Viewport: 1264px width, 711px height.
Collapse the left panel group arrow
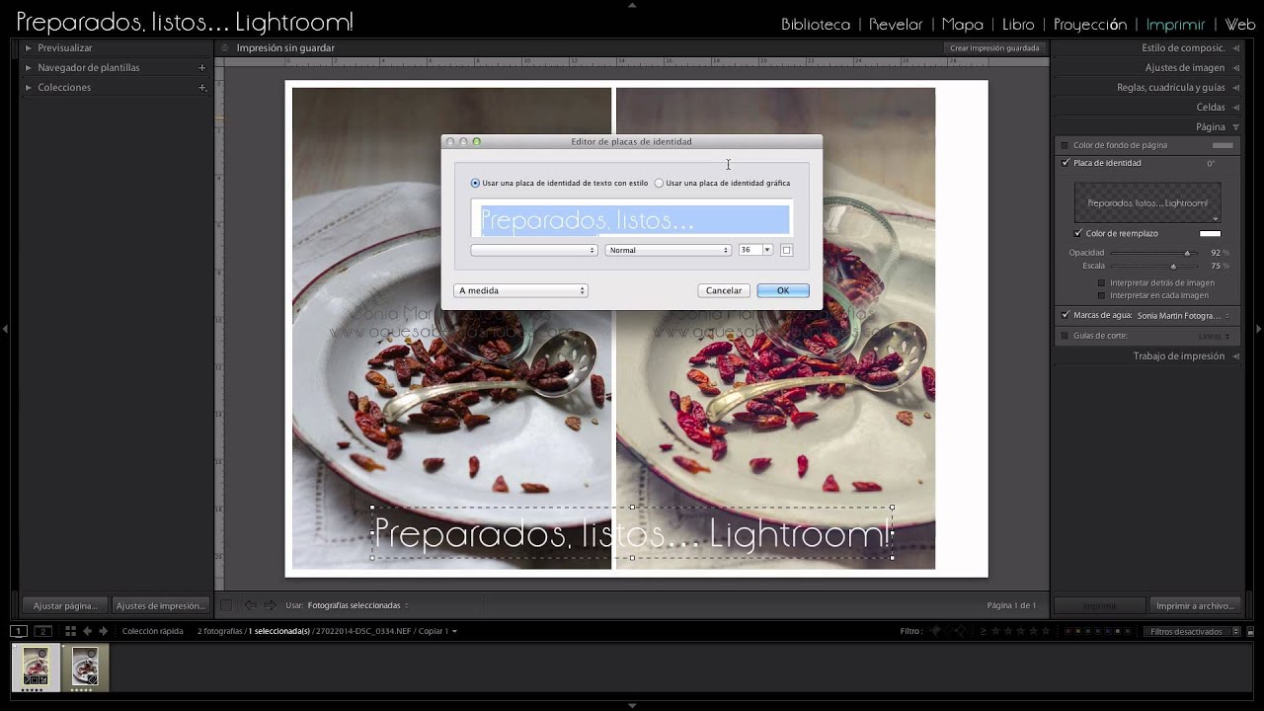(x=5, y=329)
